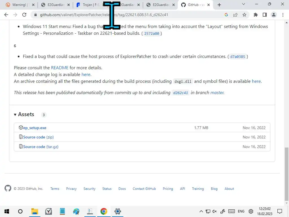This screenshot has height=217, width=289.
Task: Close the Warning! tab
Action: 33,5
